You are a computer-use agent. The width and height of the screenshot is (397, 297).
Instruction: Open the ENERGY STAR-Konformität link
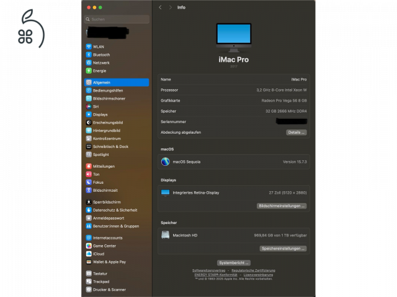[216, 275]
